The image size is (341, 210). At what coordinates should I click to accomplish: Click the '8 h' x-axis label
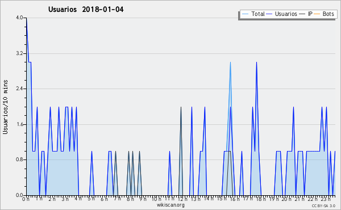pos(130,199)
